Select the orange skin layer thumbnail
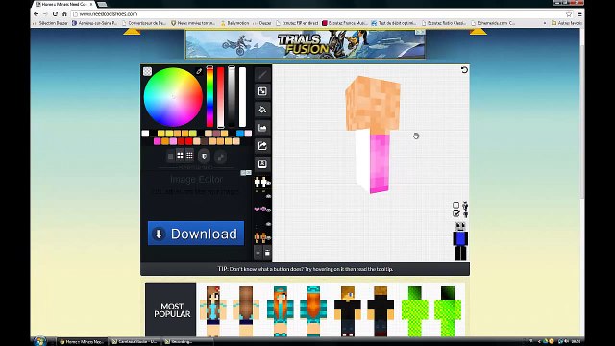The height and width of the screenshot is (346, 615). click(x=260, y=237)
